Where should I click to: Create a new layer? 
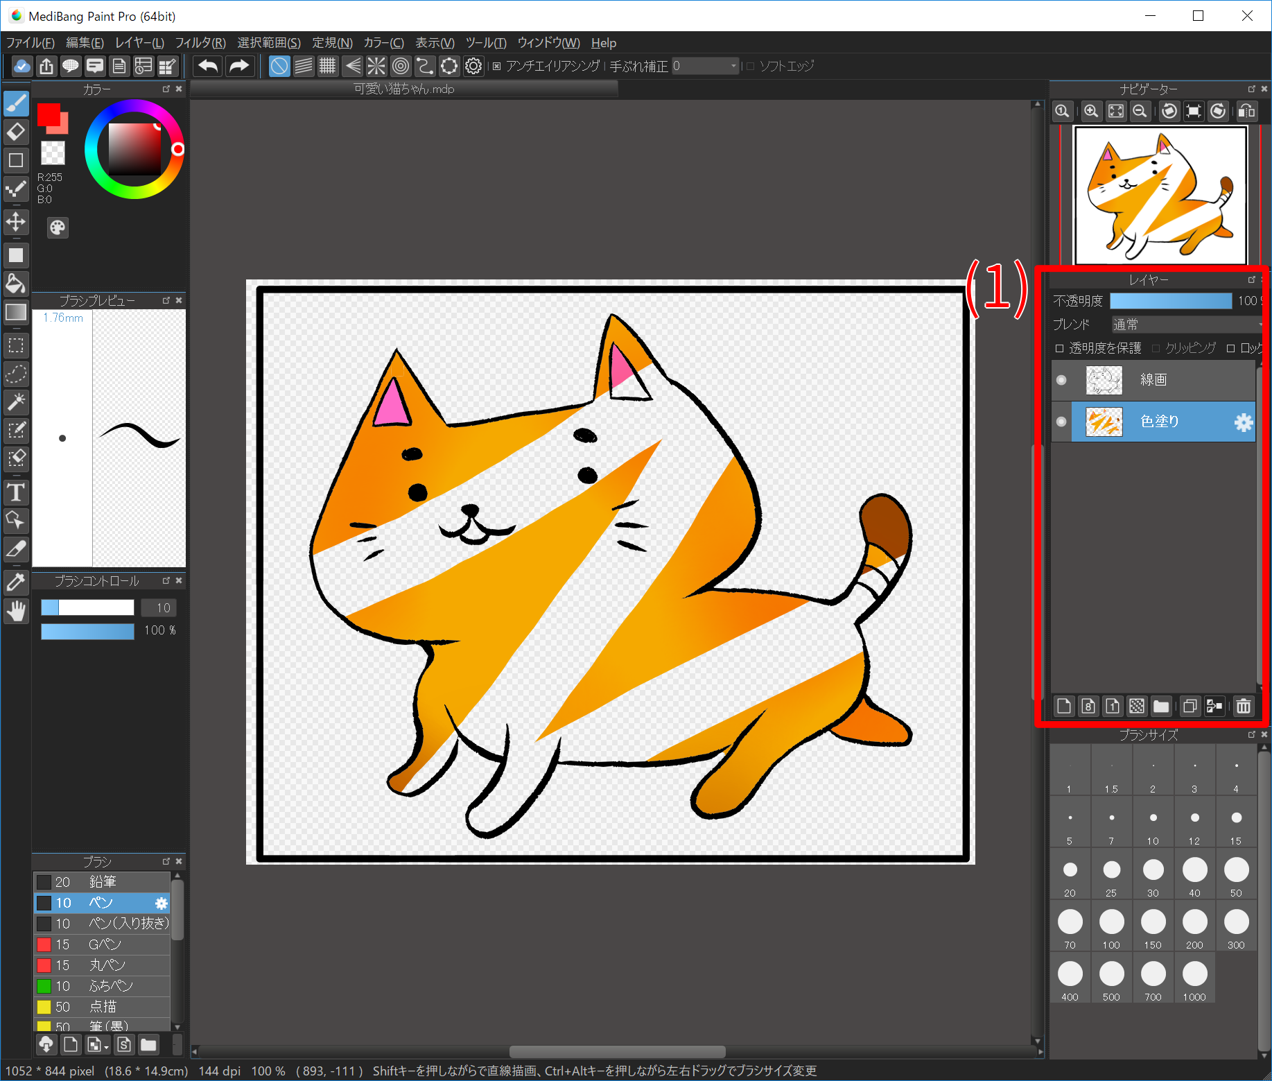(1064, 706)
